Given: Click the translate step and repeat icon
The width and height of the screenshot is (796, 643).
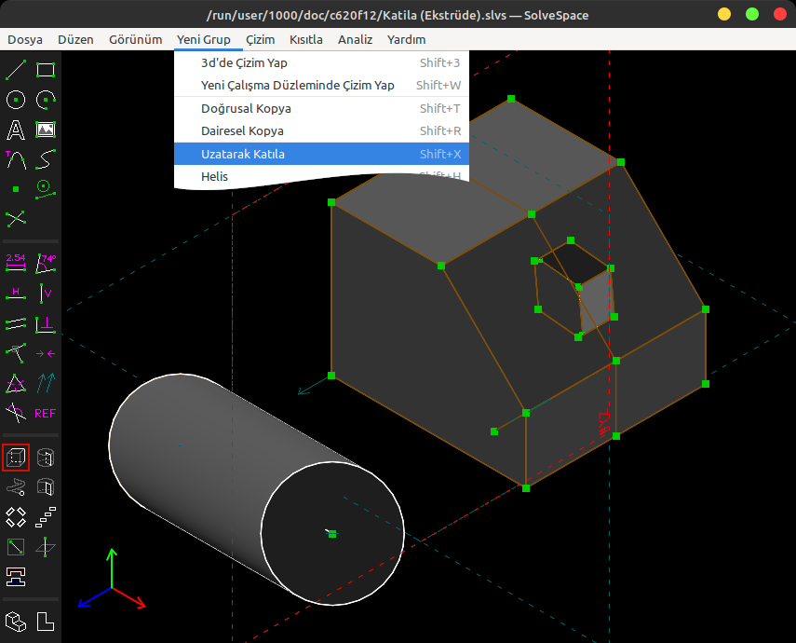Looking at the screenshot, I should coord(46,517).
